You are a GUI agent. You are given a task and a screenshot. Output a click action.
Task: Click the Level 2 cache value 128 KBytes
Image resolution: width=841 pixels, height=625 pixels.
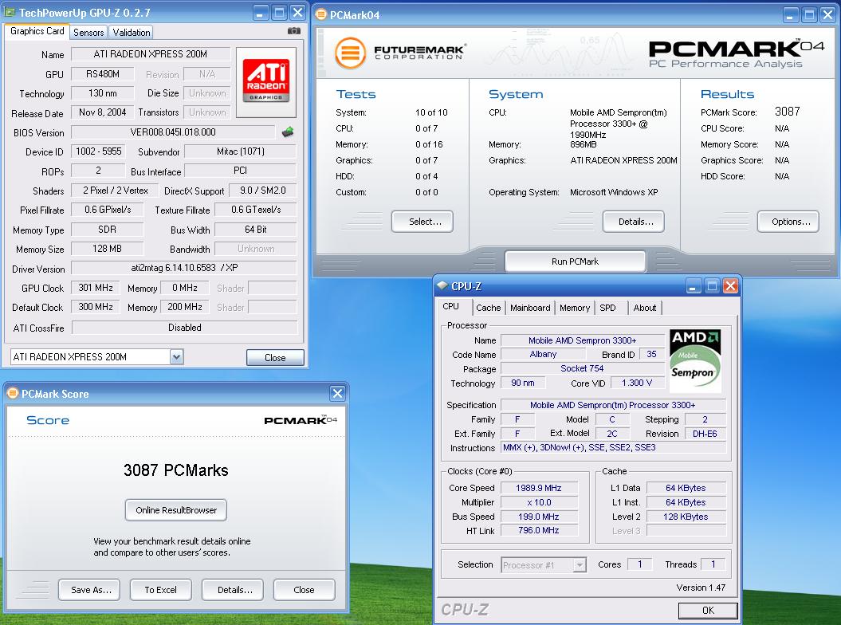click(686, 517)
